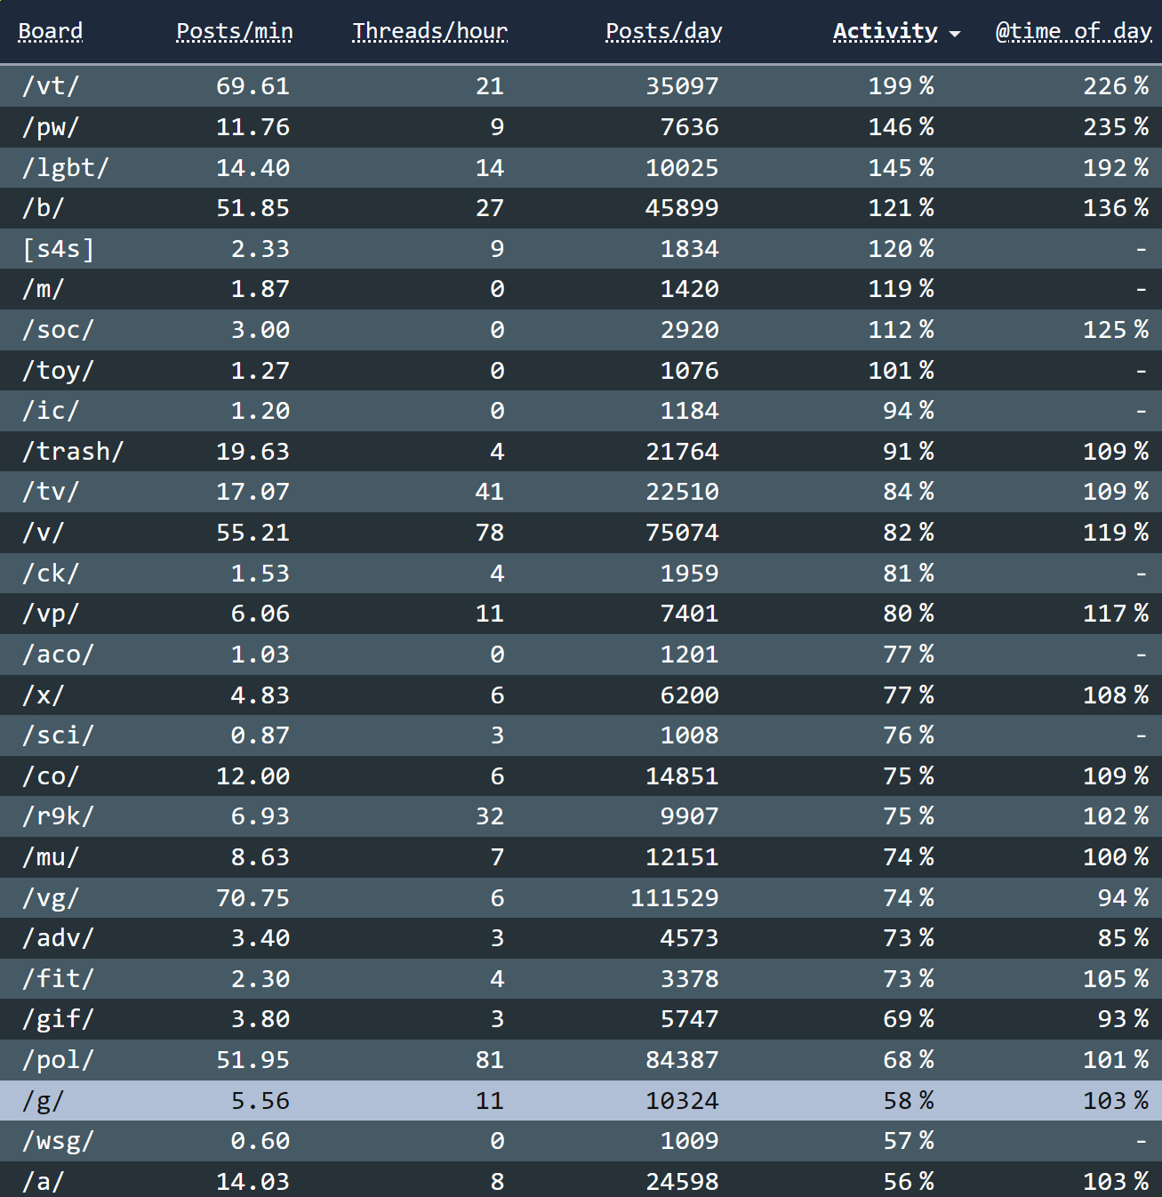Select the /v/ board name
This screenshot has height=1197, width=1162.
point(44,533)
